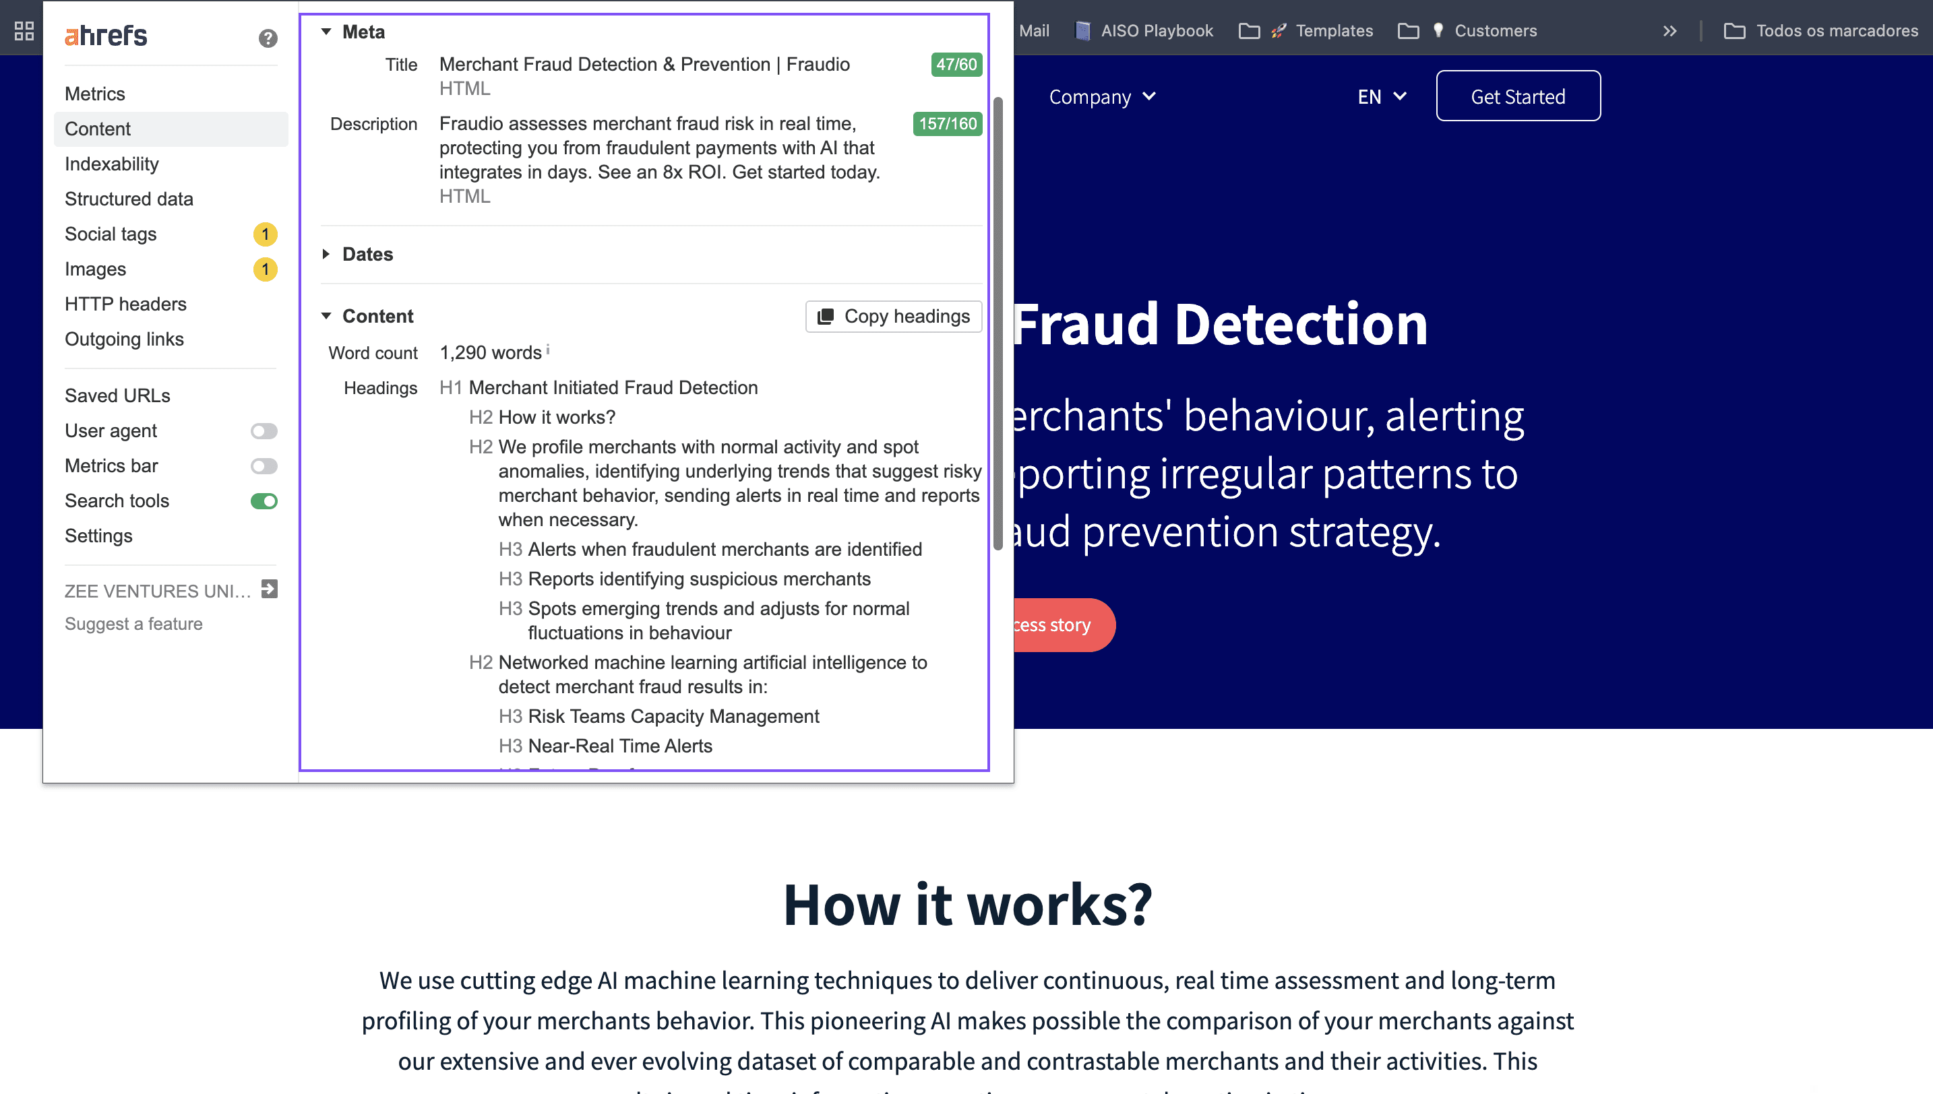Image resolution: width=1933 pixels, height=1094 pixels.
Task: Go to Indexability section
Action: (x=171, y=164)
